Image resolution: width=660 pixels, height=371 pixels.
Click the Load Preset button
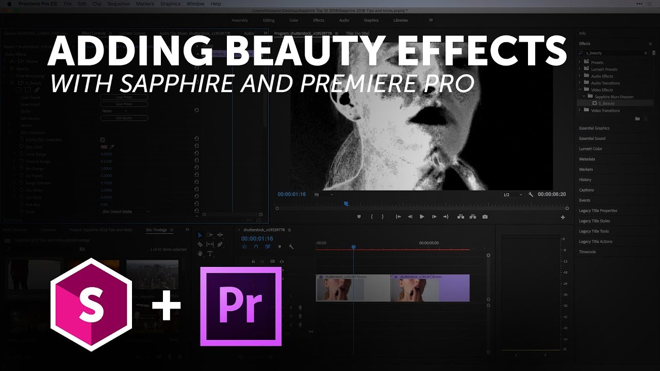click(124, 97)
